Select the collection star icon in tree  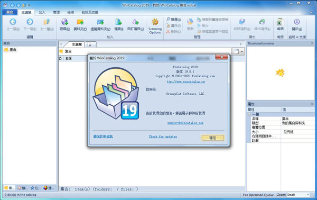pos(6,50)
